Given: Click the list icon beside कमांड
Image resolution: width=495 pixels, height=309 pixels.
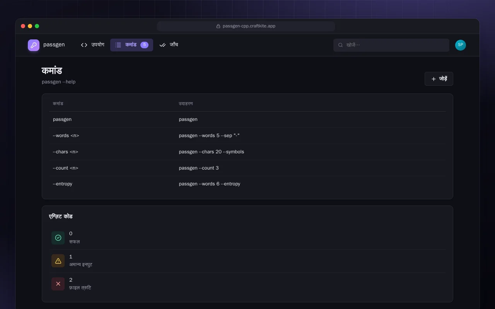Looking at the screenshot, I should click(x=118, y=45).
